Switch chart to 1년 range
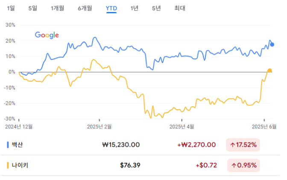 click(x=135, y=8)
